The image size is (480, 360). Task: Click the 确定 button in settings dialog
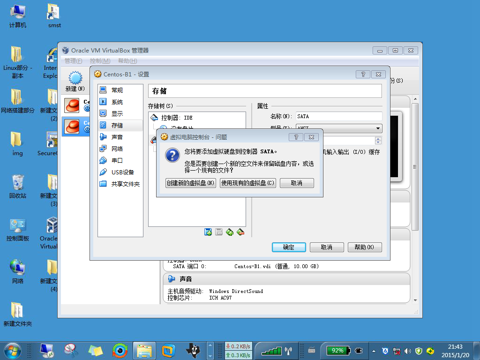[x=289, y=247]
